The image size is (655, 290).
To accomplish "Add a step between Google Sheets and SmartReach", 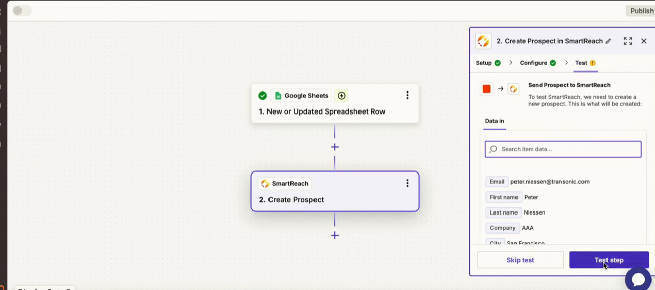I will click(335, 147).
